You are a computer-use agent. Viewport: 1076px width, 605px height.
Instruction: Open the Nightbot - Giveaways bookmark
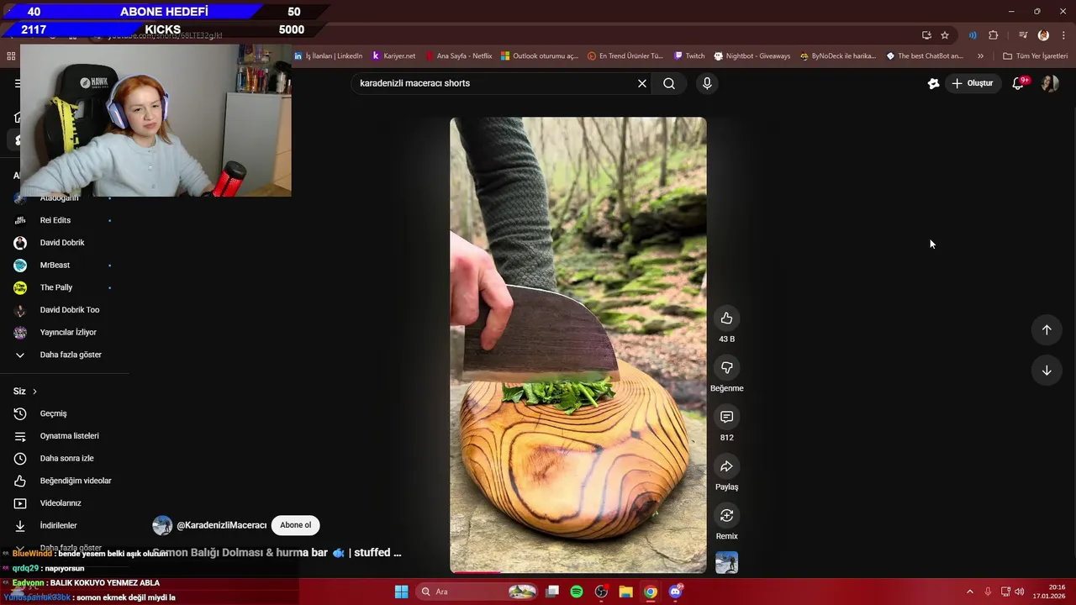coord(752,56)
